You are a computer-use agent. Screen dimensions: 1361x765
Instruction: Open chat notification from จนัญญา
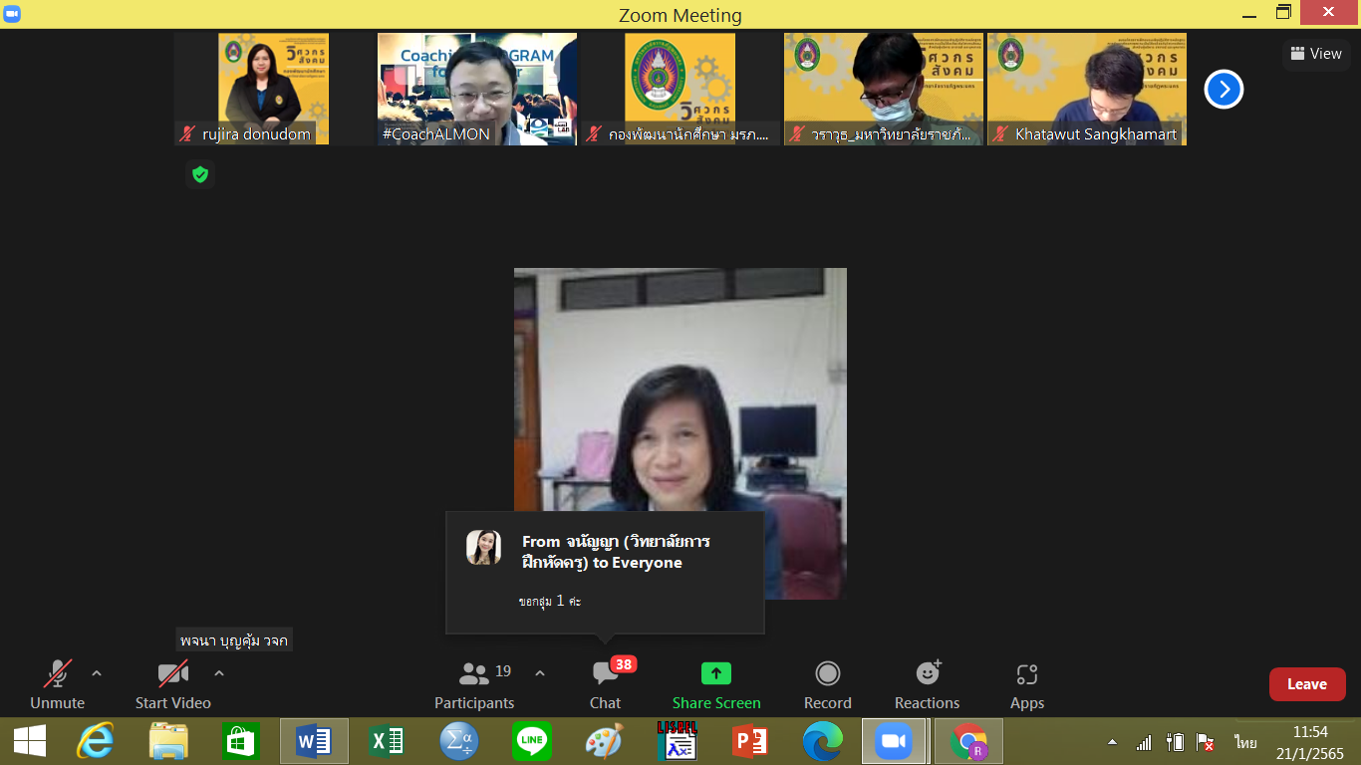tap(605, 573)
